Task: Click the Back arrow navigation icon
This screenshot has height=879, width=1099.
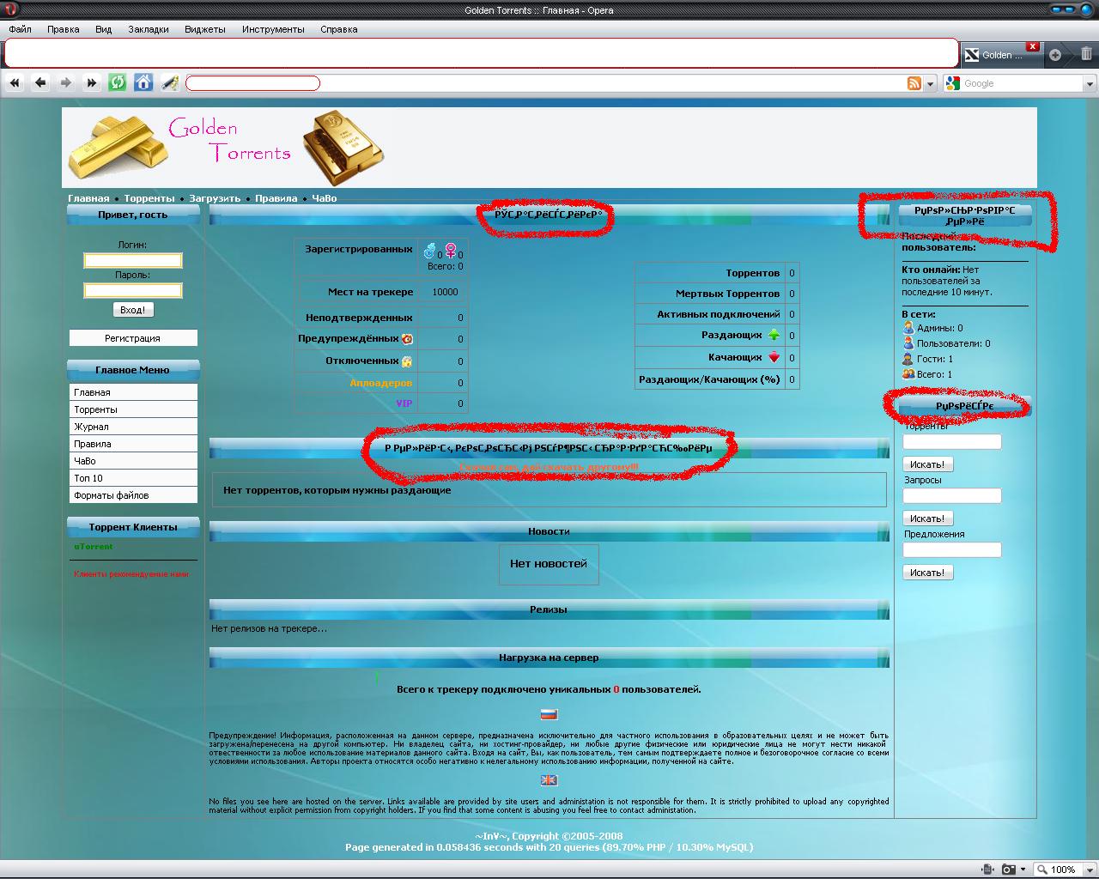Action: (40, 82)
